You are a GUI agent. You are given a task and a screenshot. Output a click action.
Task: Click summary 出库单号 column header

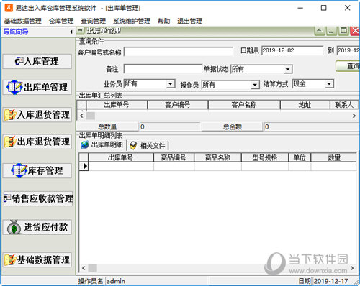(117, 105)
